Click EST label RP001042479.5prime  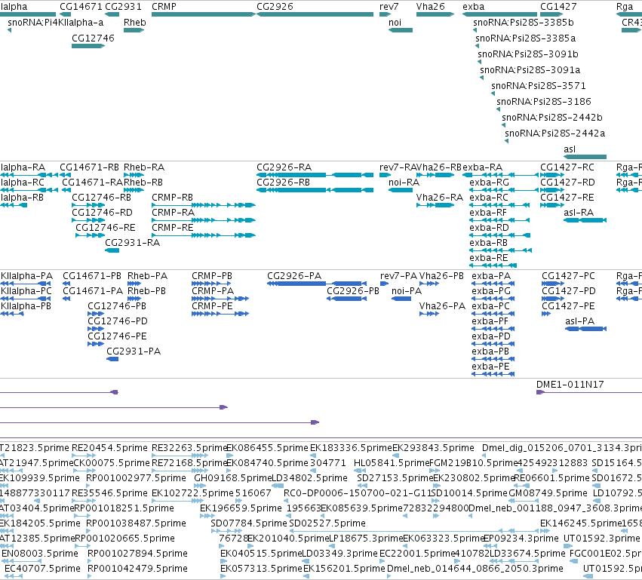[x=137, y=569]
